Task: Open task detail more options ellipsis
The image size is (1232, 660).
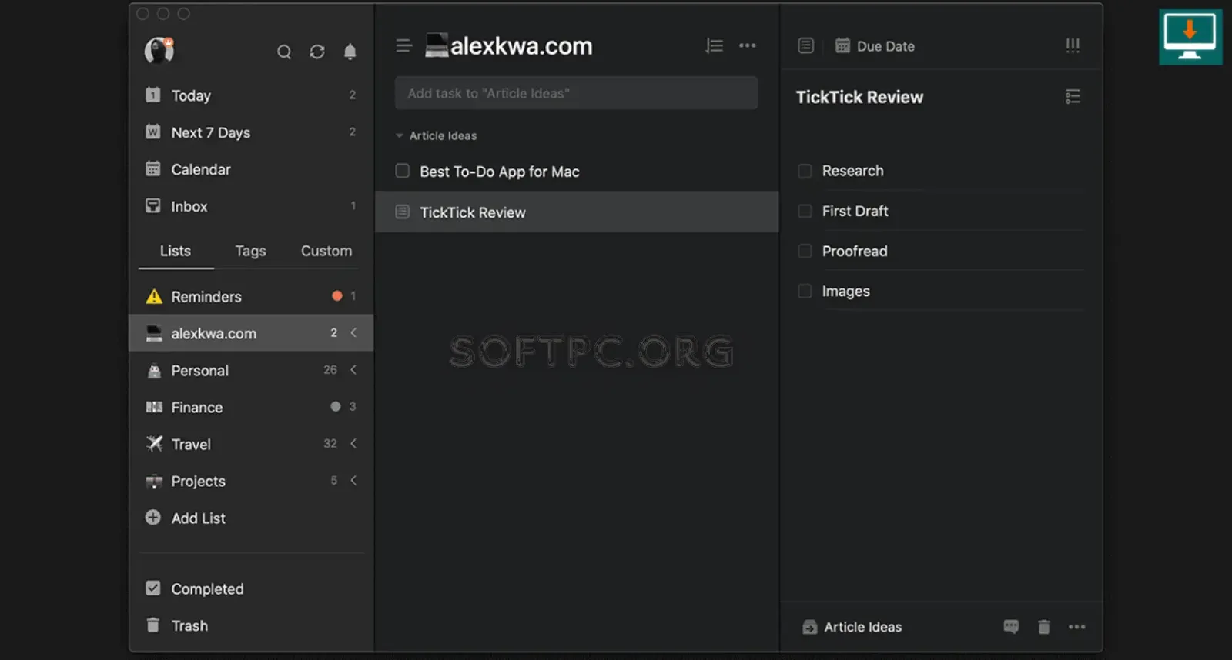Action: [1077, 627]
